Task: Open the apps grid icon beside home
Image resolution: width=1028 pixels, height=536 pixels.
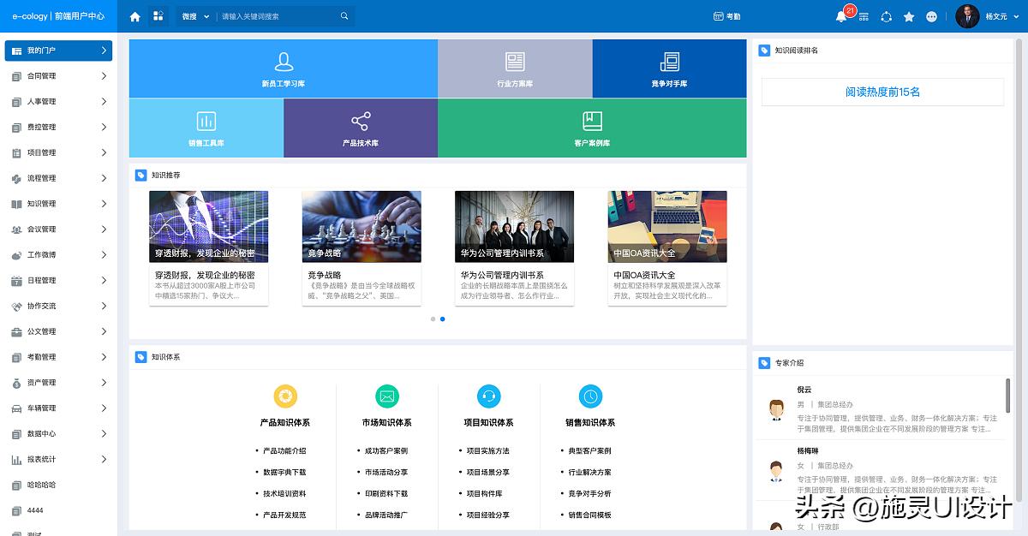Action: click(x=158, y=16)
